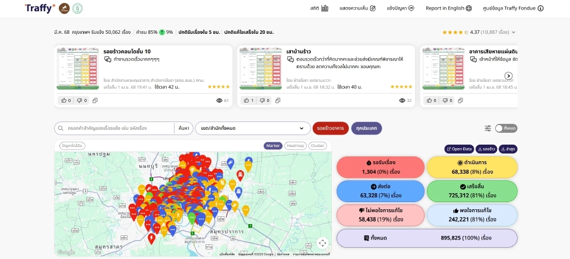The width and height of the screenshot is (570, 259).
Task: Switch map view to Heatmap
Action: (x=295, y=145)
